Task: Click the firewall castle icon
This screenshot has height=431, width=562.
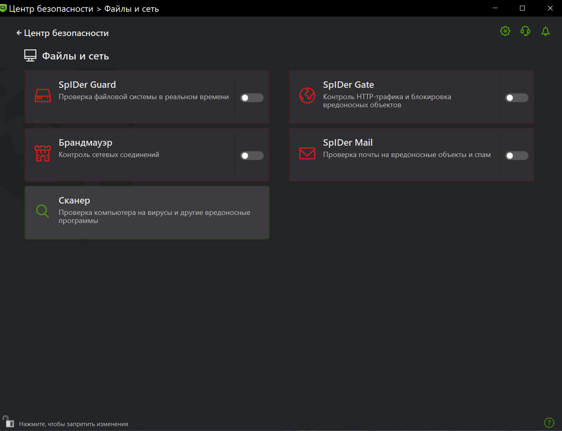Action: [x=42, y=153]
